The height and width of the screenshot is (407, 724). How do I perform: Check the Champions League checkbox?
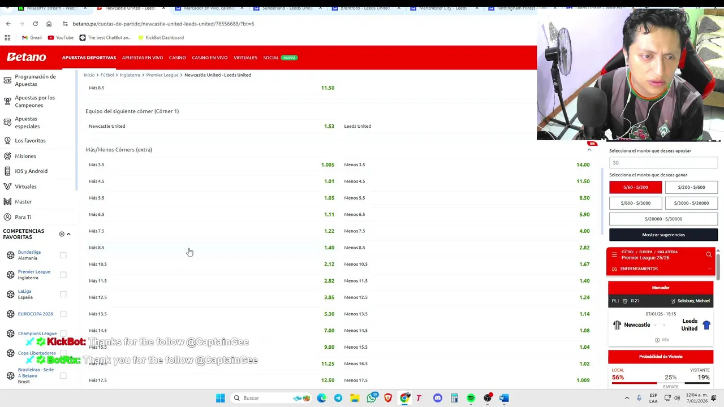[63, 334]
